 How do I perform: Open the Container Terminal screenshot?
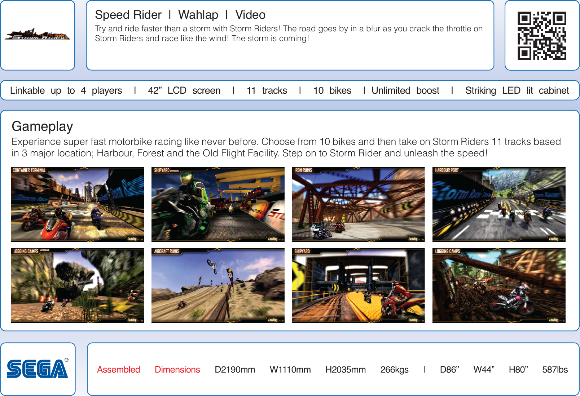[x=77, y=204]
